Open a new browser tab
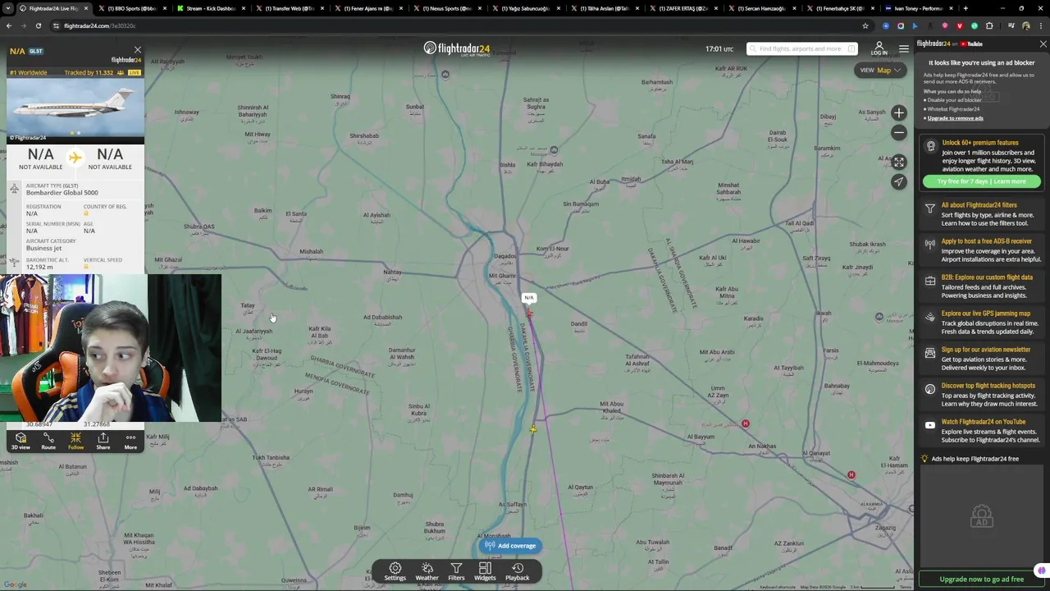This screenshot has width=1050, height=591. pyautogui.click(x=965, y=8)
